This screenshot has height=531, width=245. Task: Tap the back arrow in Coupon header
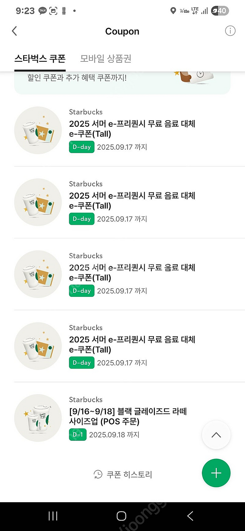[x=14, y=31]
